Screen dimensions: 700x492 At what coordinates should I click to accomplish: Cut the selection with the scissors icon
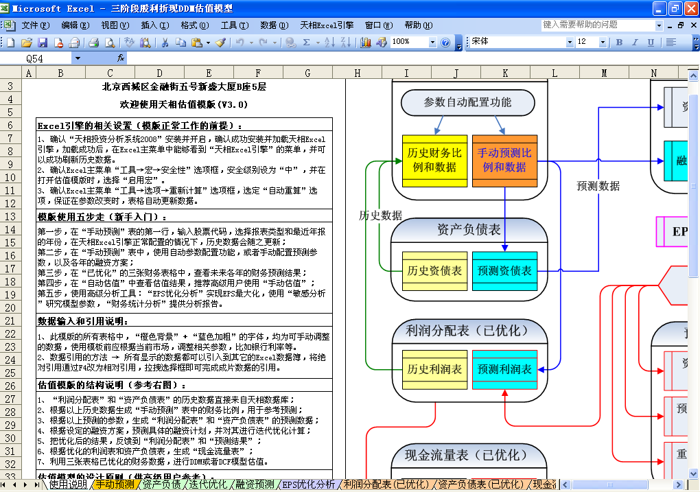tap(165, 43)
